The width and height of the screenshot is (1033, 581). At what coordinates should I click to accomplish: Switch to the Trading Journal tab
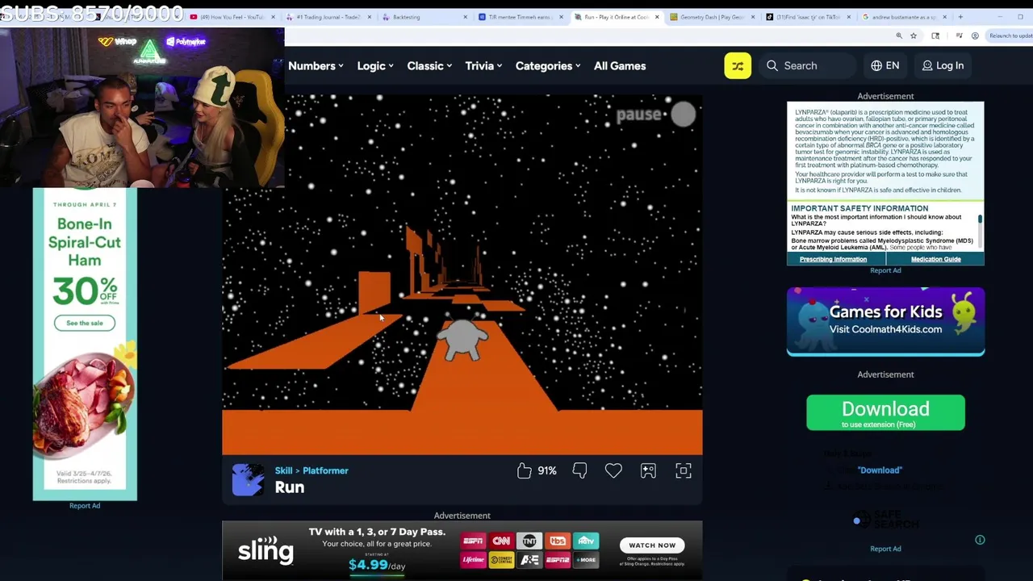pyautogui.click(x=327, y=17)
